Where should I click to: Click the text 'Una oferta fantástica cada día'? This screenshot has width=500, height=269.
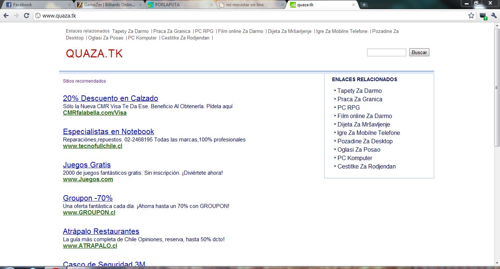tap(99, 206)
